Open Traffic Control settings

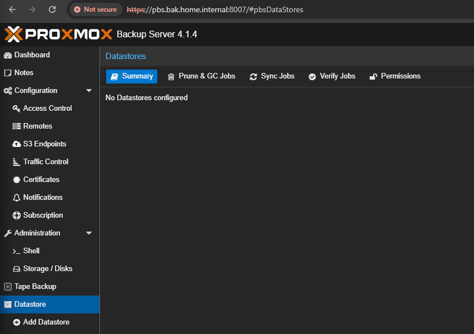point(46,161)
